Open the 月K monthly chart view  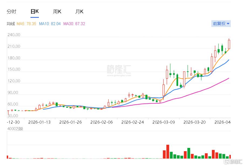click(x=79, y=11)
